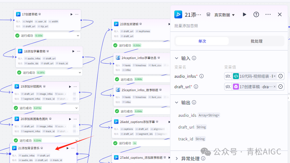The image size is (290, 163).
Task: Click the input port of node 21添加背景音乐
Action: coord(10,154)
